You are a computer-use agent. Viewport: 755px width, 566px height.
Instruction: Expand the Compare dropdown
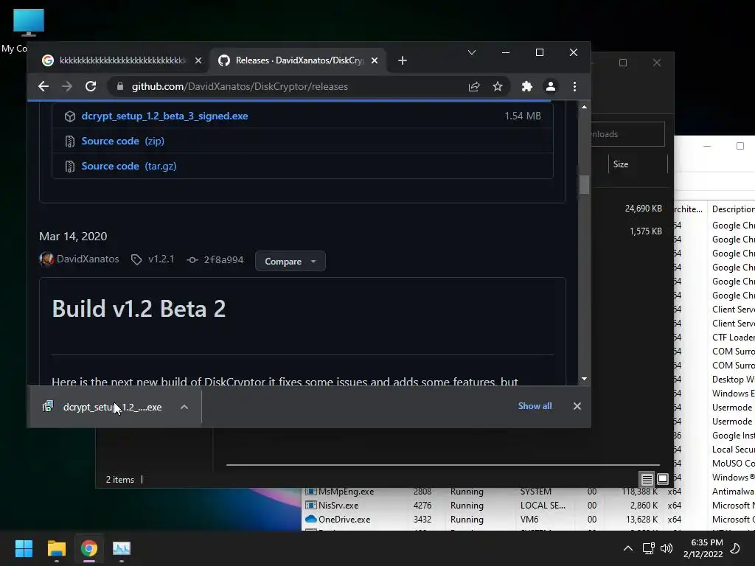coord(290,262)
